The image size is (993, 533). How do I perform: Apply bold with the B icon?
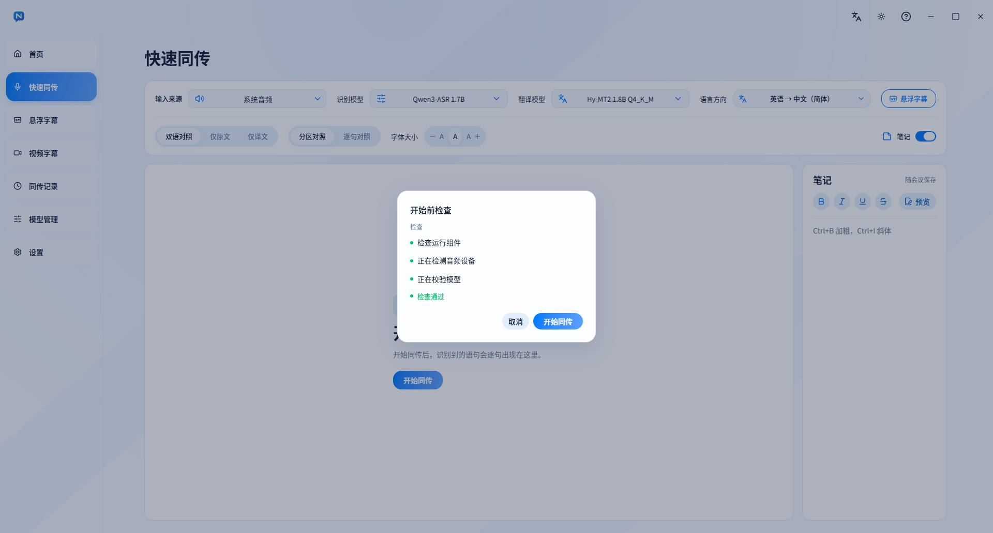pyautogui.click(x=821, y=201)
